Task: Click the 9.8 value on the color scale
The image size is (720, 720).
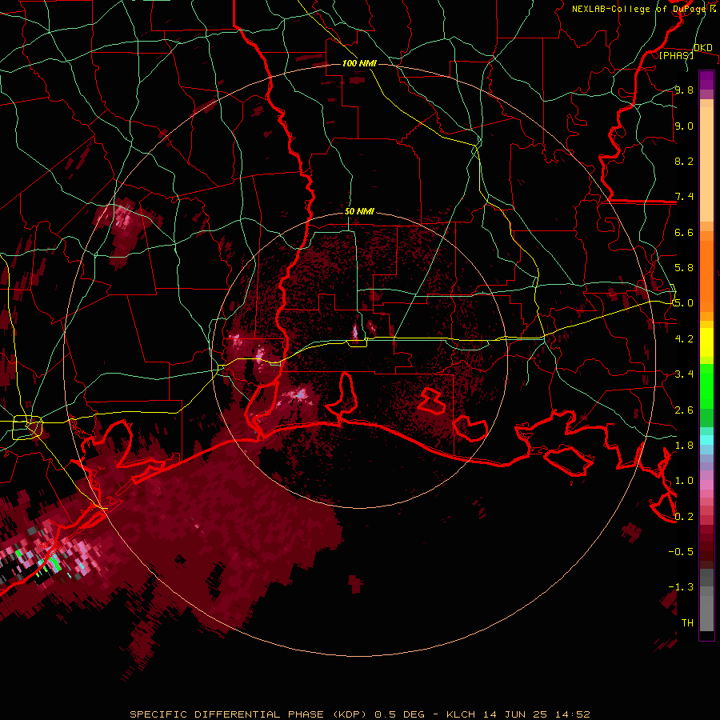Action: tap(684, 90)
